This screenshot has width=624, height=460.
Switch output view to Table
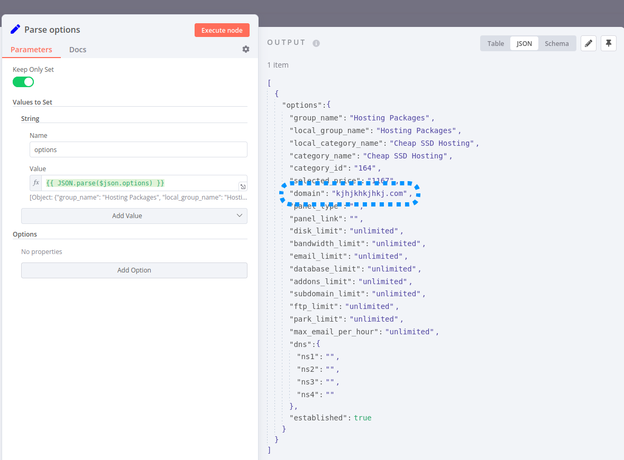(495, 43)
